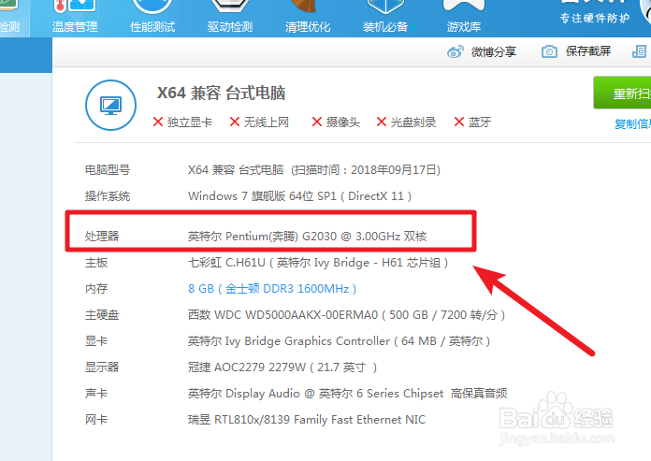651x461 pixels.
Task: Click the 复制信息 copy info link
Action: pyautogui.click(x=632, y=123)
